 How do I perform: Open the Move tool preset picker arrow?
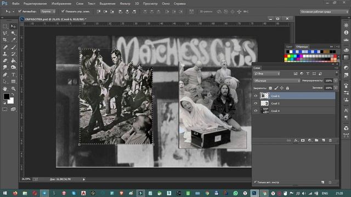[x=13, y=11]
